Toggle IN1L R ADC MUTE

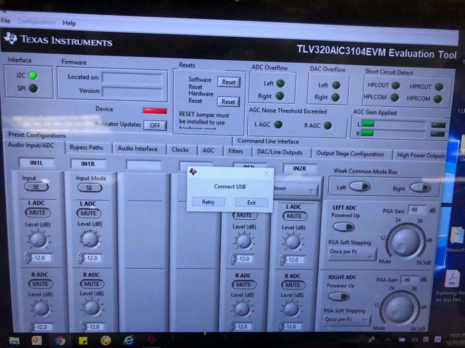[40, 284]
